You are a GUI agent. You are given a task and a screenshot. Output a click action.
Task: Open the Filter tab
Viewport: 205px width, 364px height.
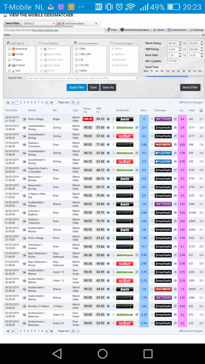(112, 30)
